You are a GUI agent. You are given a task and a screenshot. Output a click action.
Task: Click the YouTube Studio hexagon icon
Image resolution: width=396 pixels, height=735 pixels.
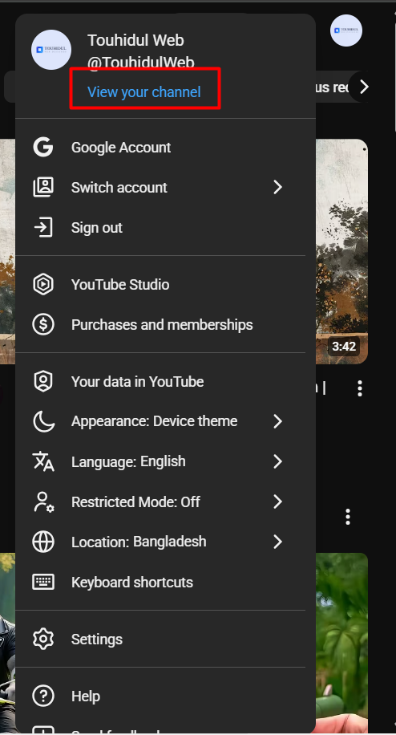[43, 284]
